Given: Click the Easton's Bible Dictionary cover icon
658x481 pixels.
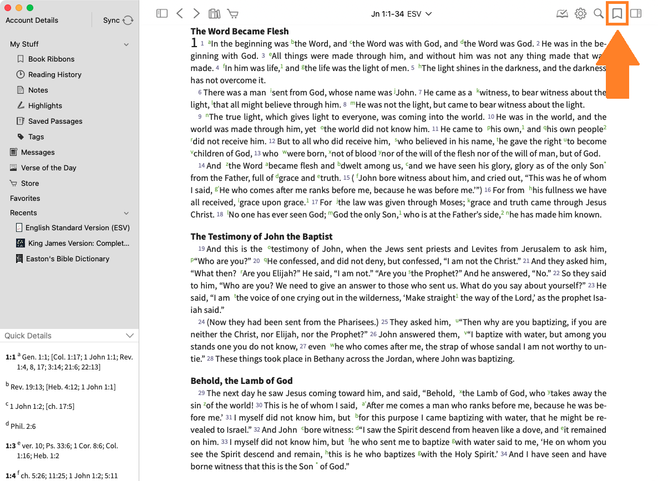Looking at the screenshot, I should tap(19, 259).
